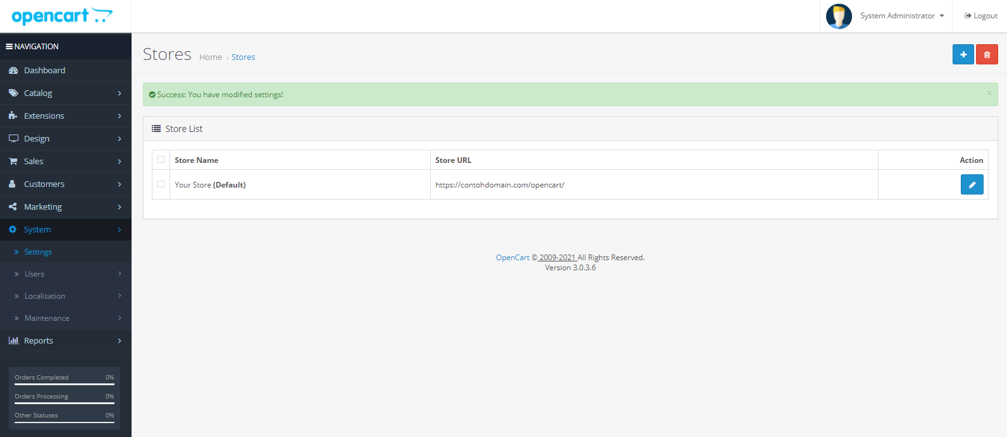This screenshot has width=1007, height=437.
Task: Open the Reports menu item
Action: coord(65,341)
